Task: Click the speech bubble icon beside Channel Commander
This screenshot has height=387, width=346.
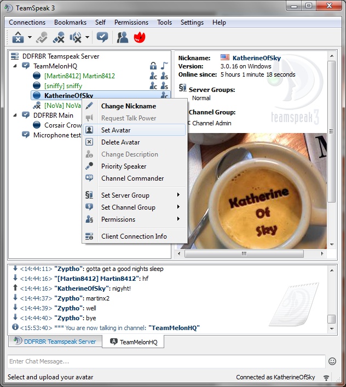Action: point(89,178)
